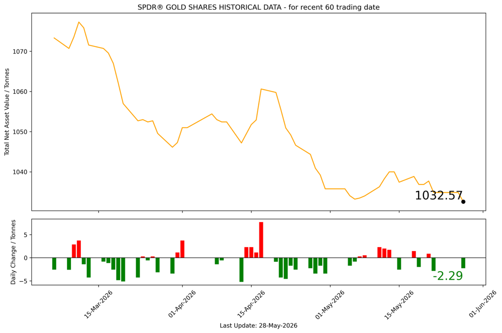Click the 1050 y-axis tick label
Screen dimensions: 502x333
(20, 132)
